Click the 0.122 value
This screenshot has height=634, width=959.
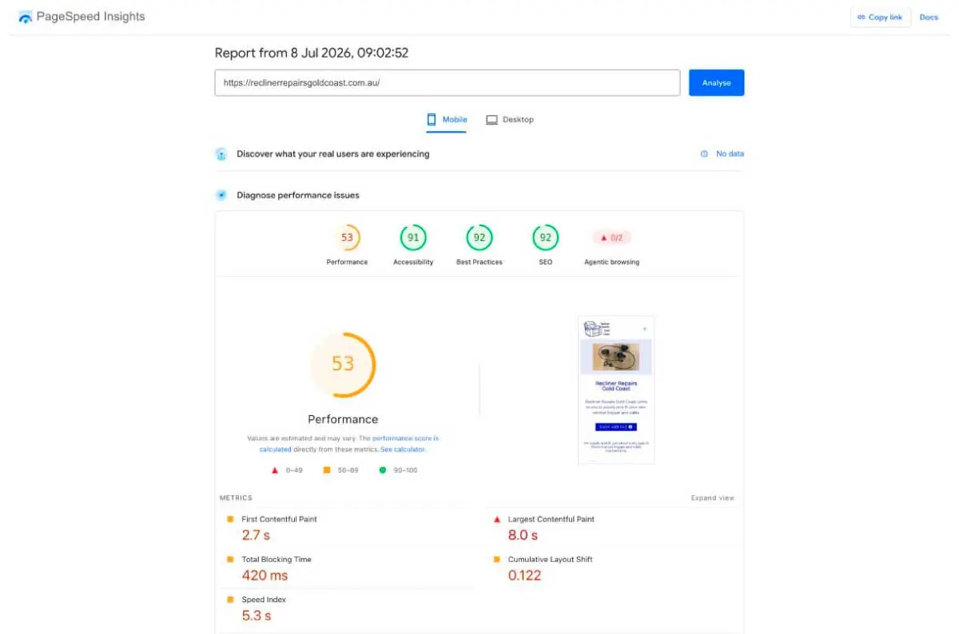[x=524, y=575]
